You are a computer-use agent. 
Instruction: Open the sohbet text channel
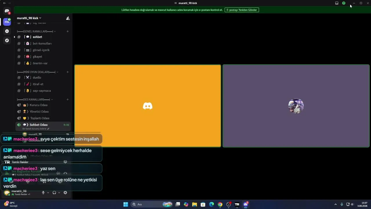coord(43,37)
